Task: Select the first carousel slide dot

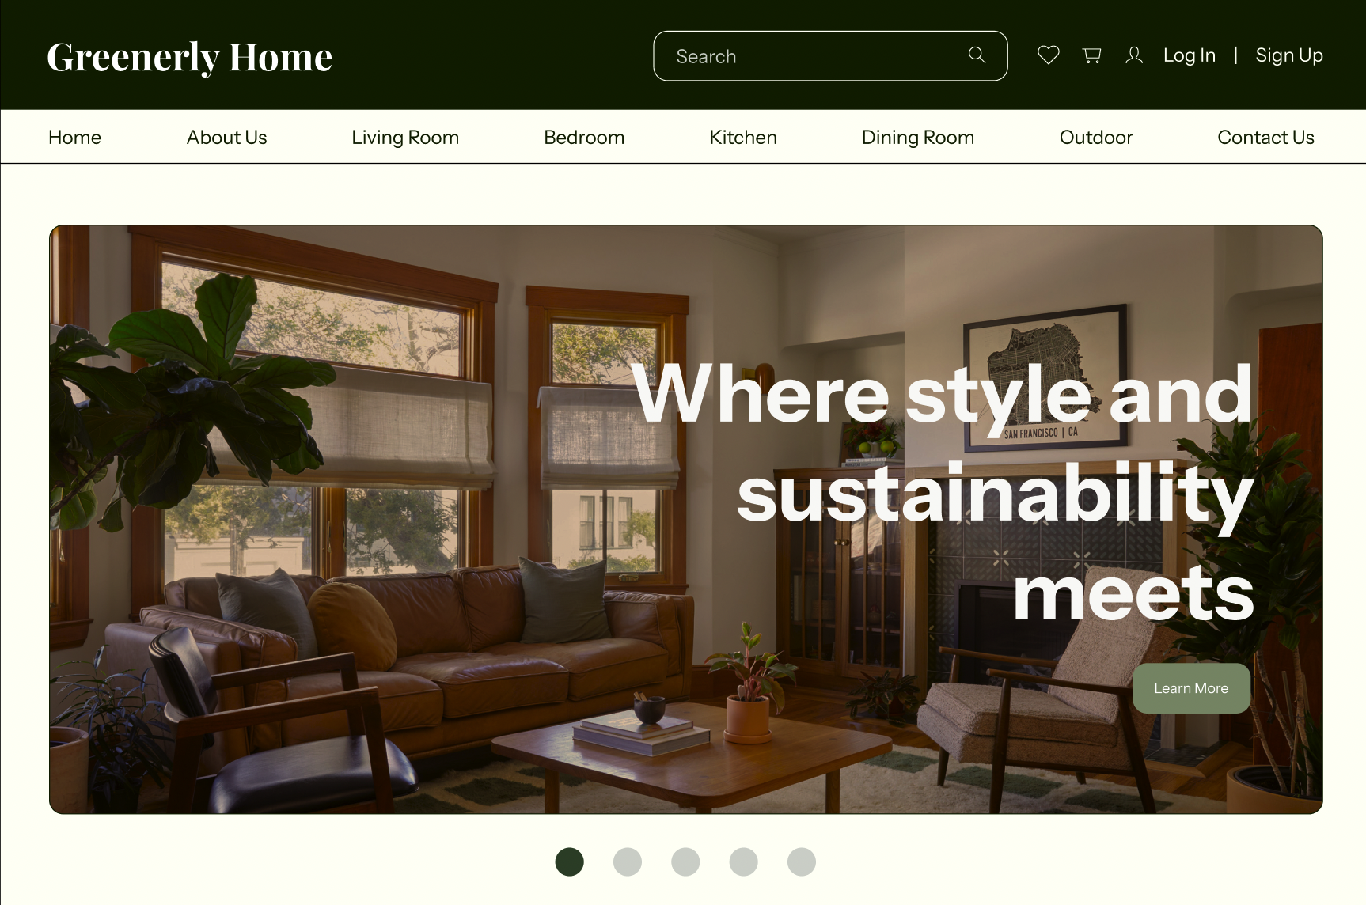Action: click(570, 861)
